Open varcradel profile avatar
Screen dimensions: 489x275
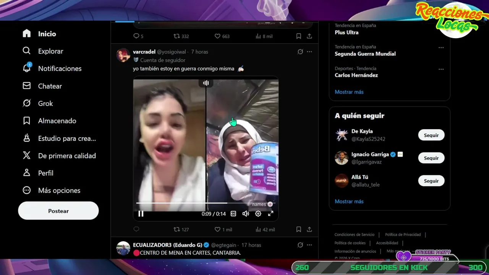pos(123,55)
